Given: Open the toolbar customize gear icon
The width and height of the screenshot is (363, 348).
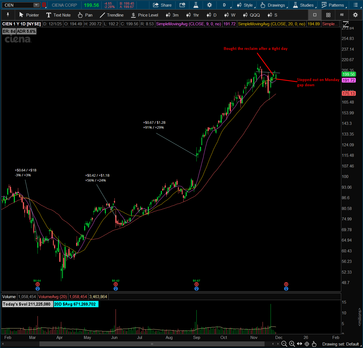Looking at the screenshot, I should click(x=355, y=15).
